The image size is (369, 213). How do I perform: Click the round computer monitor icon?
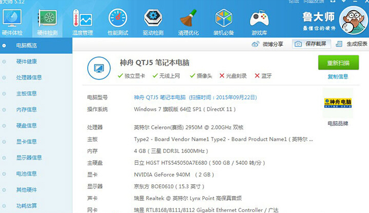tap(99, 68)
